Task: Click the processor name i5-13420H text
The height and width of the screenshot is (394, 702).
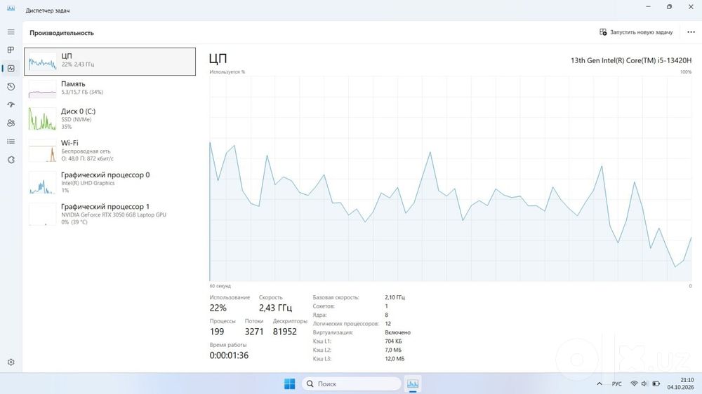Action: [x=631, y=60]
